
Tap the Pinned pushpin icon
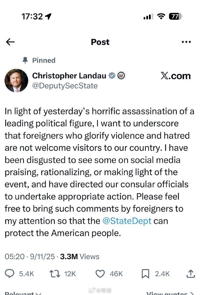coord(25,60)
